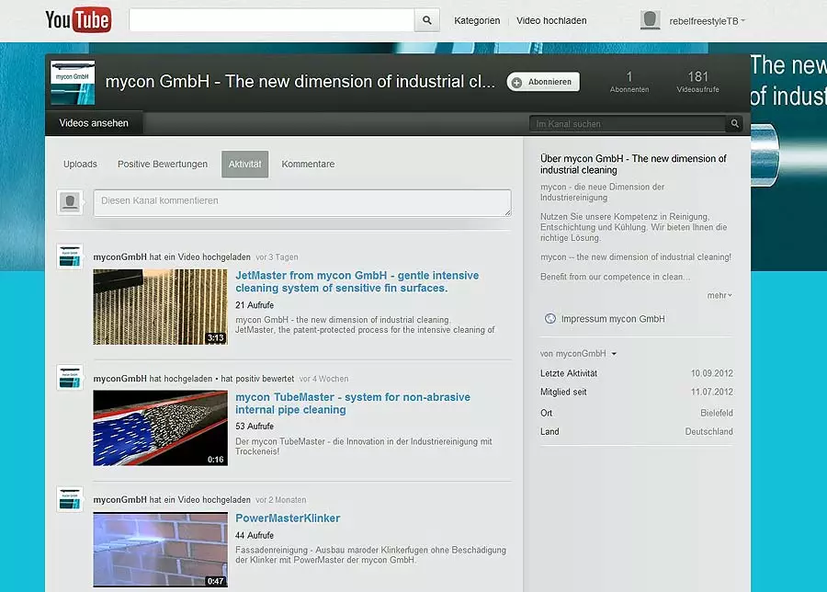Click 'vor 2 Monaten' timestamp

(x=280, y=500)
